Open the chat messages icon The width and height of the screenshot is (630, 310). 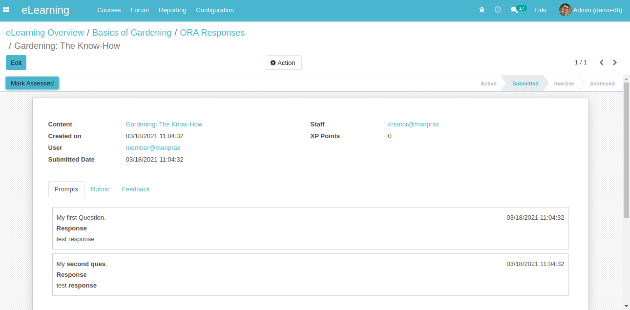tap(514, 10)
